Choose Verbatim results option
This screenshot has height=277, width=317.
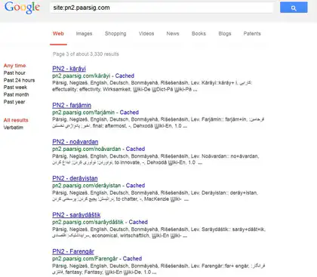coord(14,128)
